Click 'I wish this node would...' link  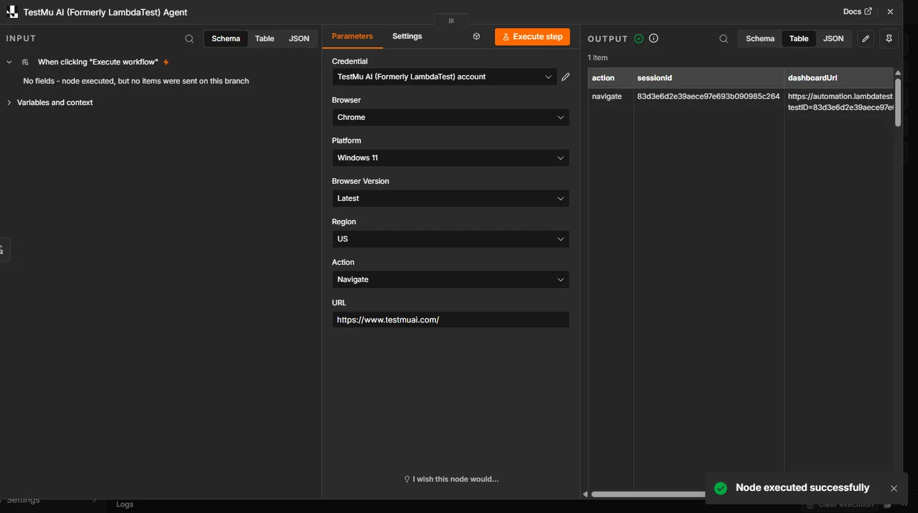[x=451, y=479]
